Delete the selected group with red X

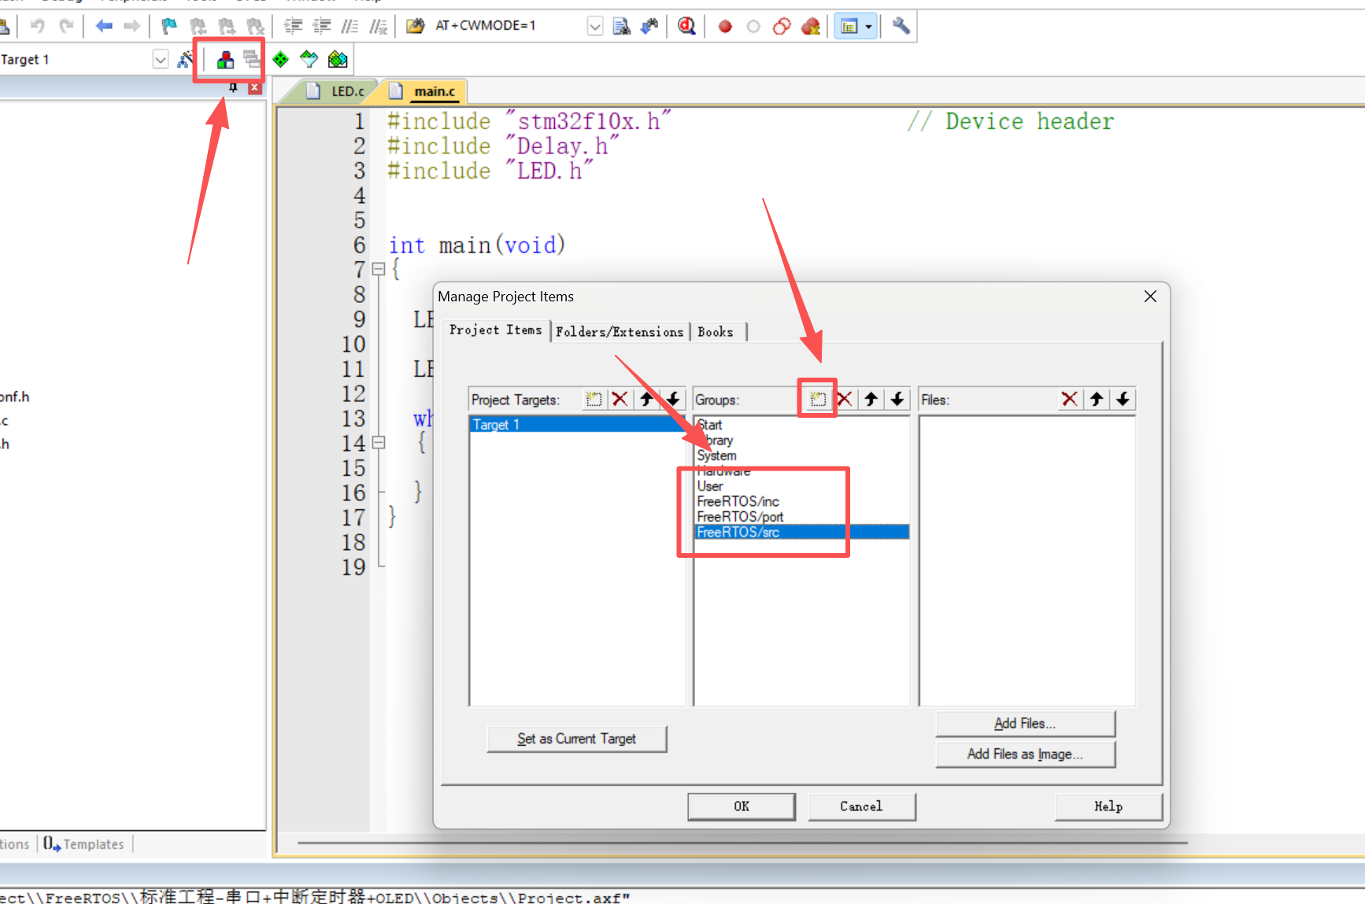[x=845, y=400]
